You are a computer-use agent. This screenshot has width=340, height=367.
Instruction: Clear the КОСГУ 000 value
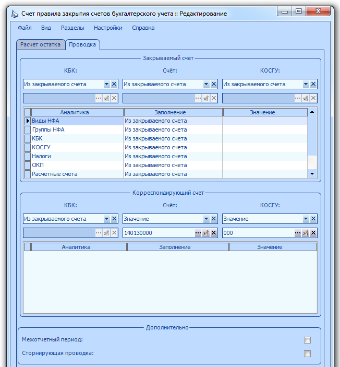click(313, 233)
